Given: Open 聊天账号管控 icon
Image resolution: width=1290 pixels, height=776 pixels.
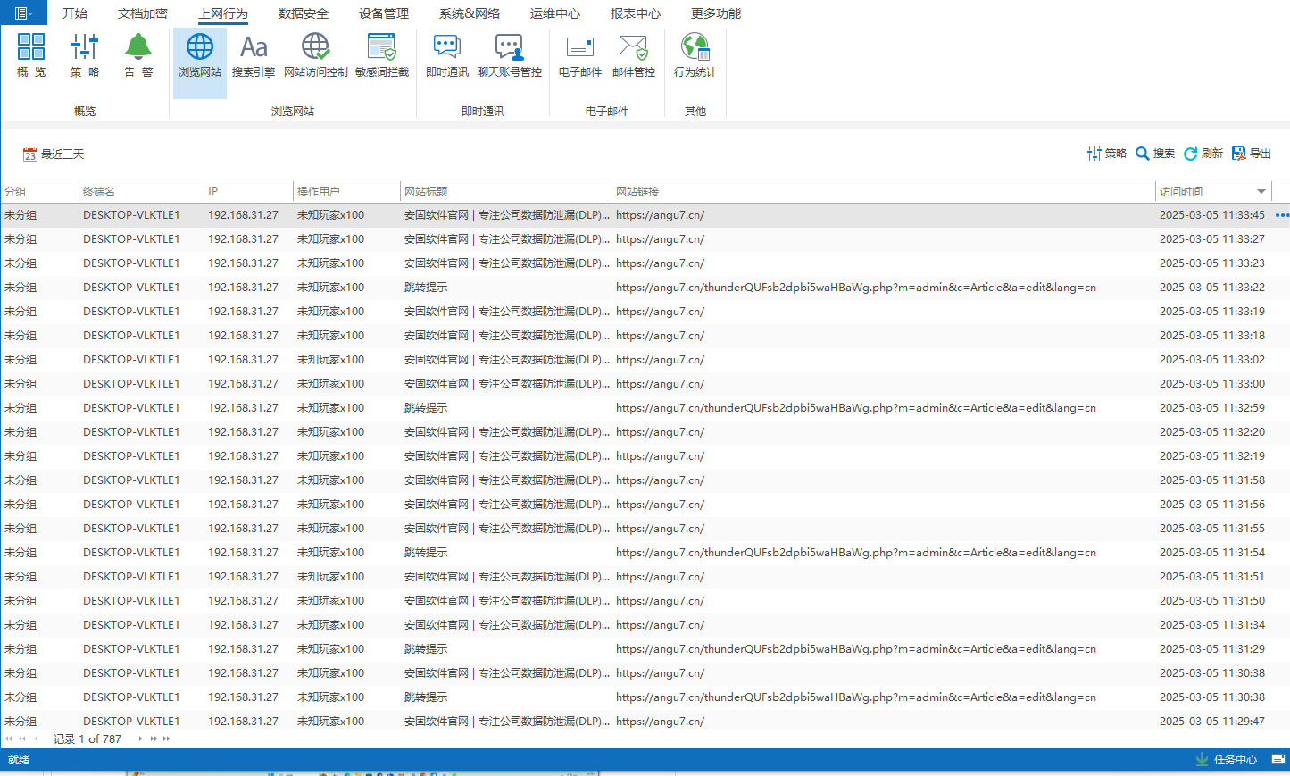Looking at the screenshot, I should (x=509, y=54).
